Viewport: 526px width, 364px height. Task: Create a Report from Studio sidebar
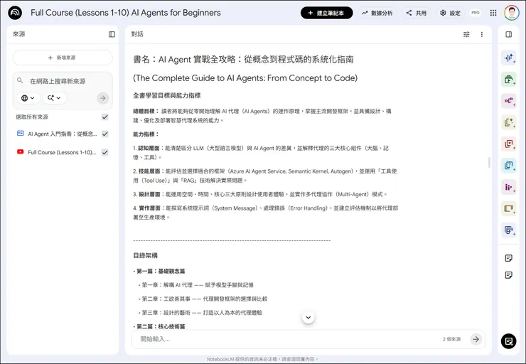(x=509, y=122)
